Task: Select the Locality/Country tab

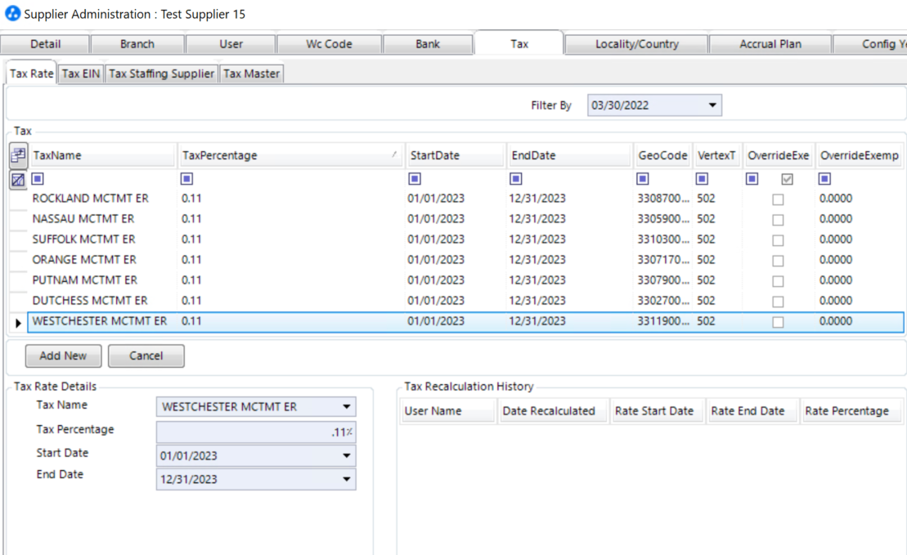Action: tap(636, 44)
